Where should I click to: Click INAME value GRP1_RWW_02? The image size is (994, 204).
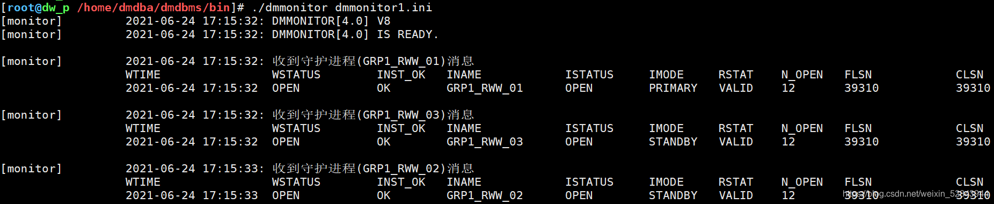coord(485,195)
